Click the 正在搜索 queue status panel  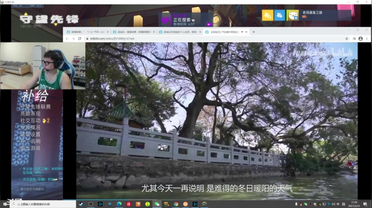186,20
